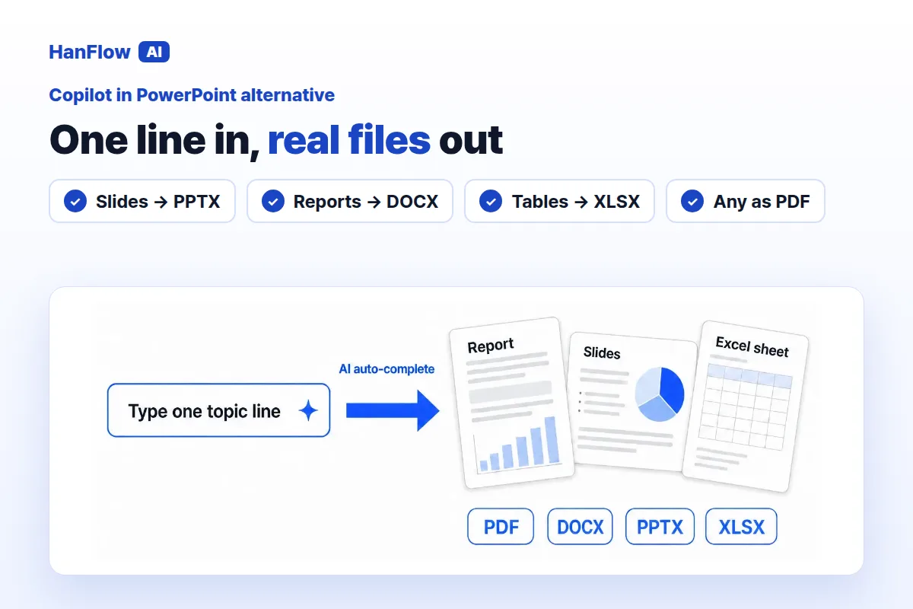Click the pie chart in the Slides page
The width and height of the screenshot is (913, 609).
(660, 394)
